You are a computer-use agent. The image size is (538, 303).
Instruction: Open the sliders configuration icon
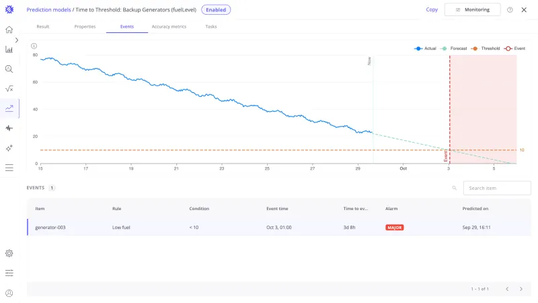pyautogui.click(x=9, y=273)
